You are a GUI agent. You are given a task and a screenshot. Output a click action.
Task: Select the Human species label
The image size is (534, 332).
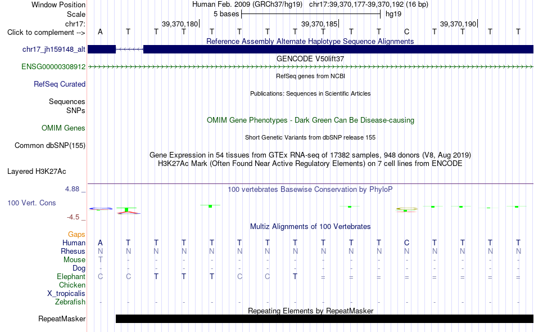74,243
